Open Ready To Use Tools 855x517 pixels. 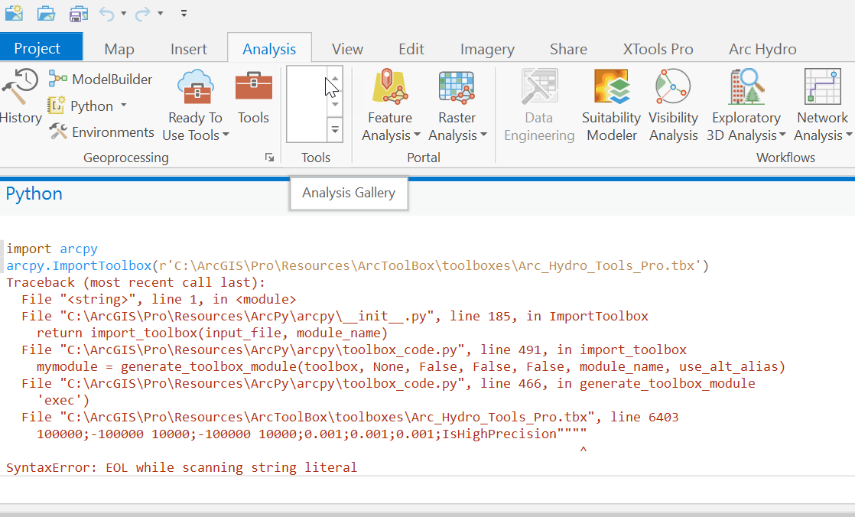[x=195, y=103]
